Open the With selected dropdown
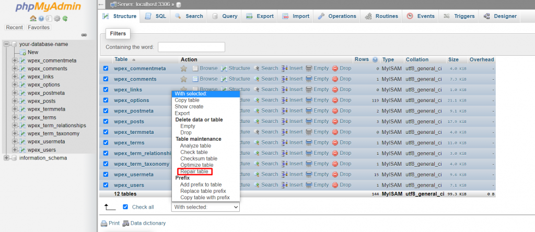The width and height of the screenshot is (535, 232). [x=205, y=207]
